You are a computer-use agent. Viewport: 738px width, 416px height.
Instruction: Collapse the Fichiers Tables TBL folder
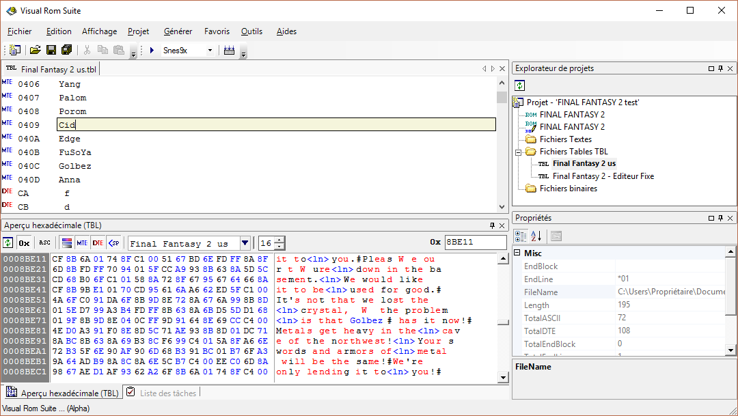(x=519, y=152)
